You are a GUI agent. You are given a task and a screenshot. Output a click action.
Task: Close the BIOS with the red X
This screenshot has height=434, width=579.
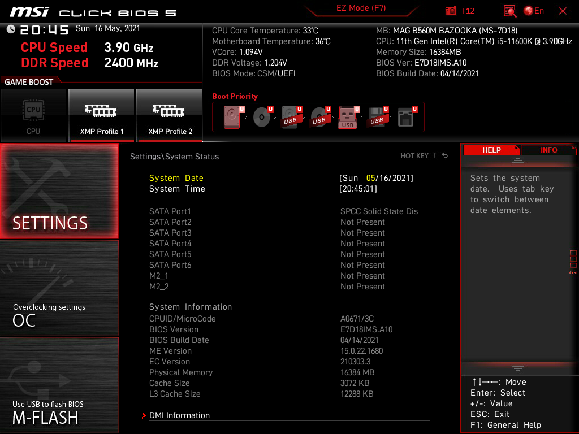(x=563, y=11)
